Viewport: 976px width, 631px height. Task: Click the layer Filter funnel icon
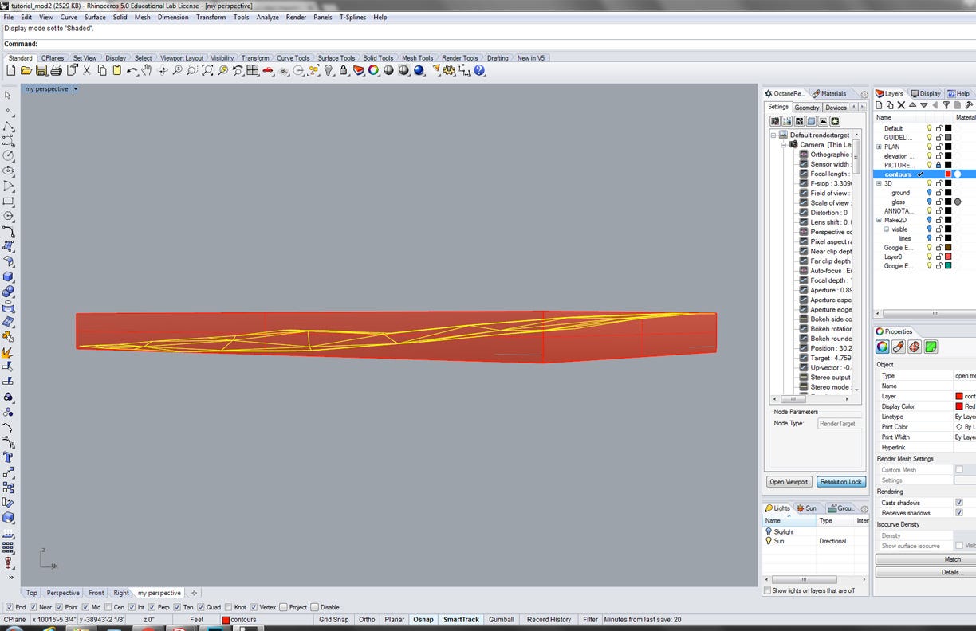click(946, 104)
